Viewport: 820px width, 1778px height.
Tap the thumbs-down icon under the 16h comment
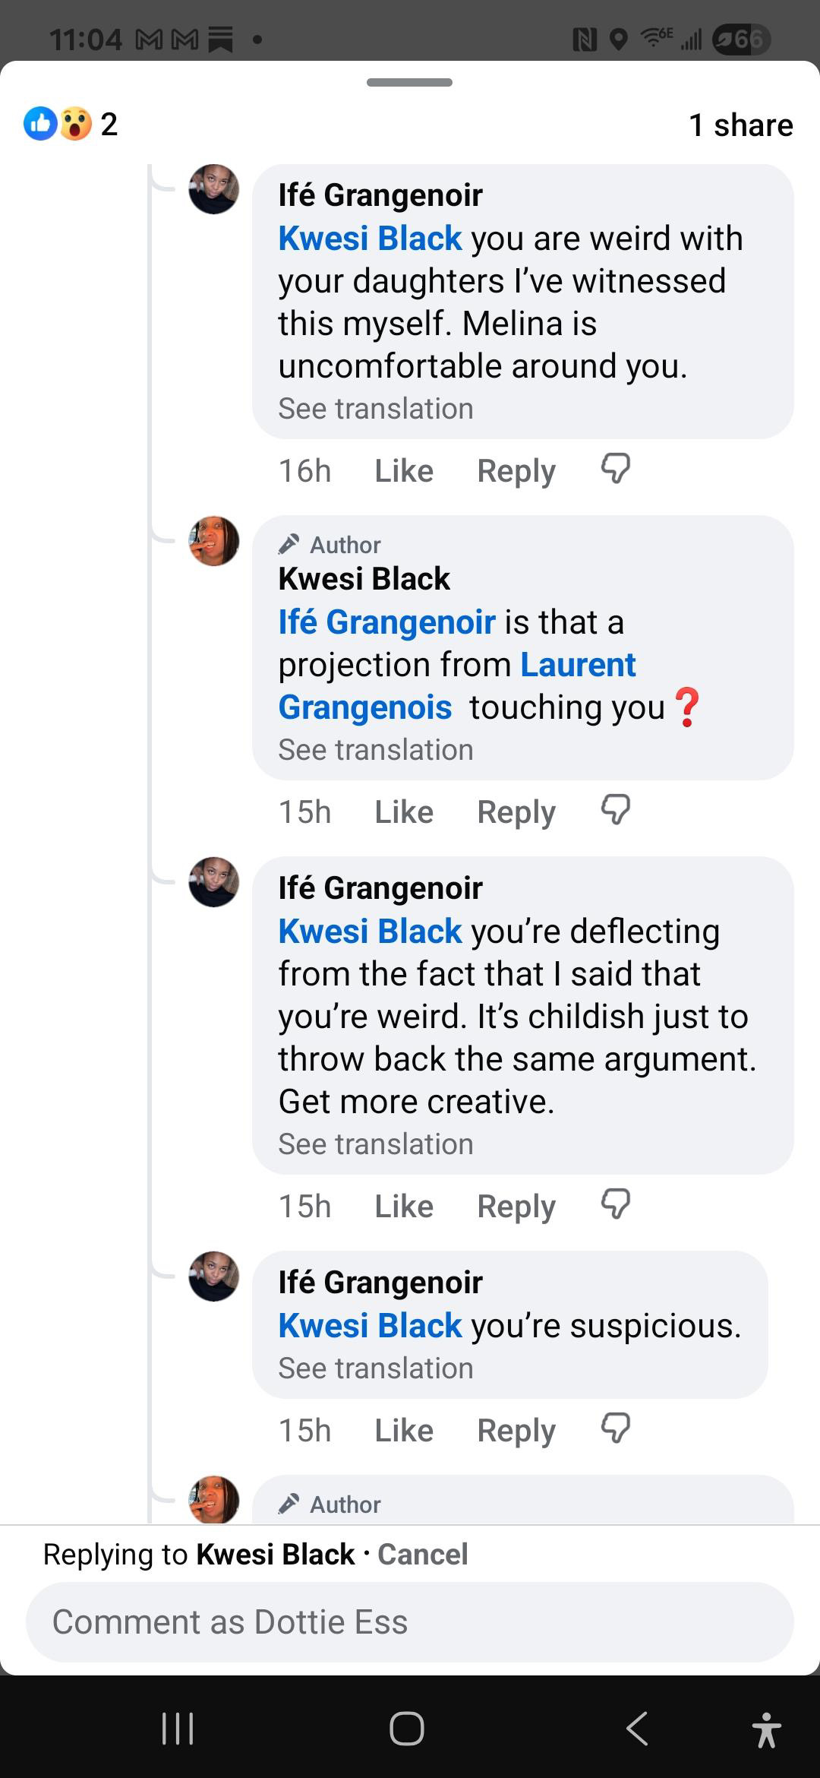click(x=615, y=469)
